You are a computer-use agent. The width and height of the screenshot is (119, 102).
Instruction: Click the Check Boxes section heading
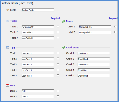point(72,48)
